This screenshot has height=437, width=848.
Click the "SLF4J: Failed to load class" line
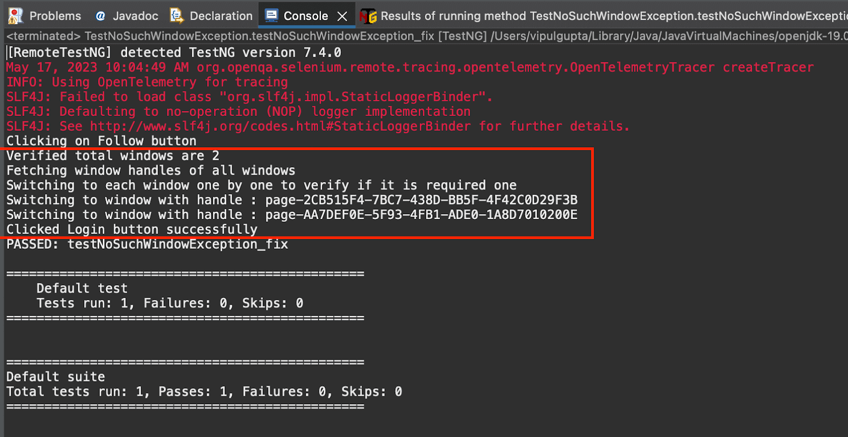pyautogui.click(x=250, y=97)
